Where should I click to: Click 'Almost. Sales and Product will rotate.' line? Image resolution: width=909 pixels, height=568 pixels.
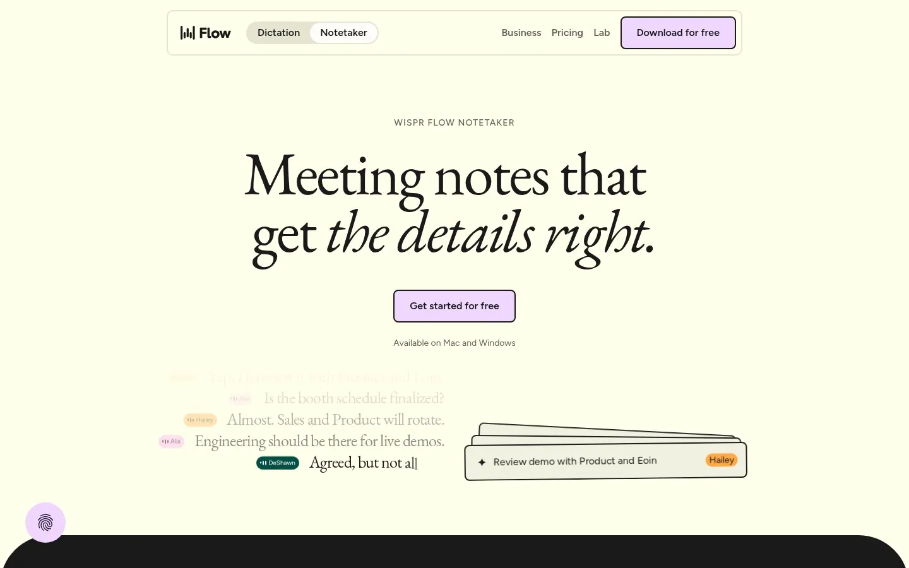click(336, 420)
